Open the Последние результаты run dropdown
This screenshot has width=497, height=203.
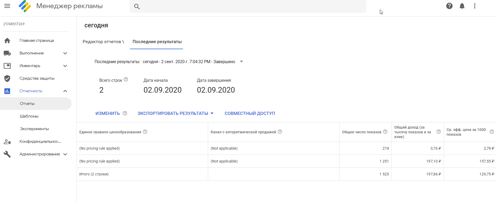[x=241, y=62]
